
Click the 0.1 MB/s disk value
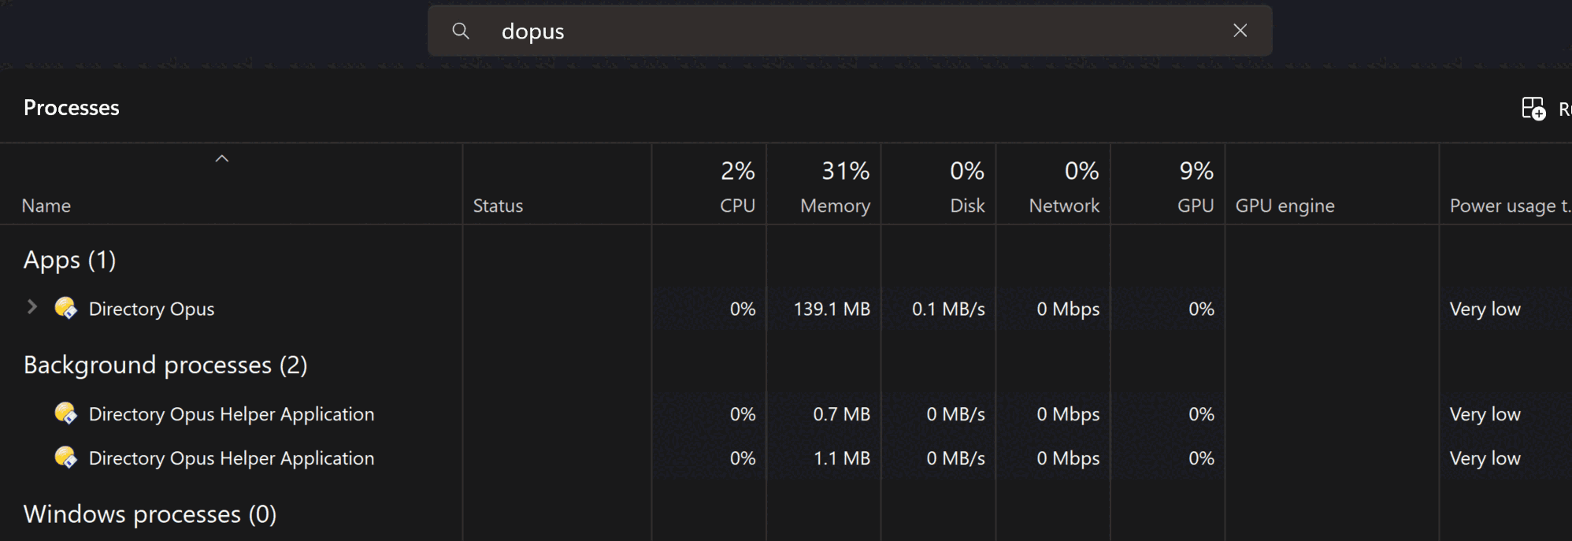tap(948, 309)
